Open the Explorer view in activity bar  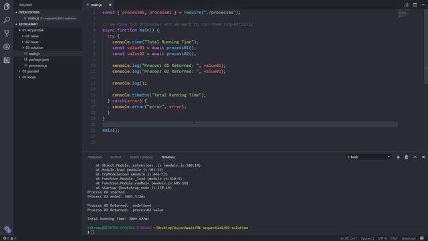pyautogui.click(x=7, y=6)
